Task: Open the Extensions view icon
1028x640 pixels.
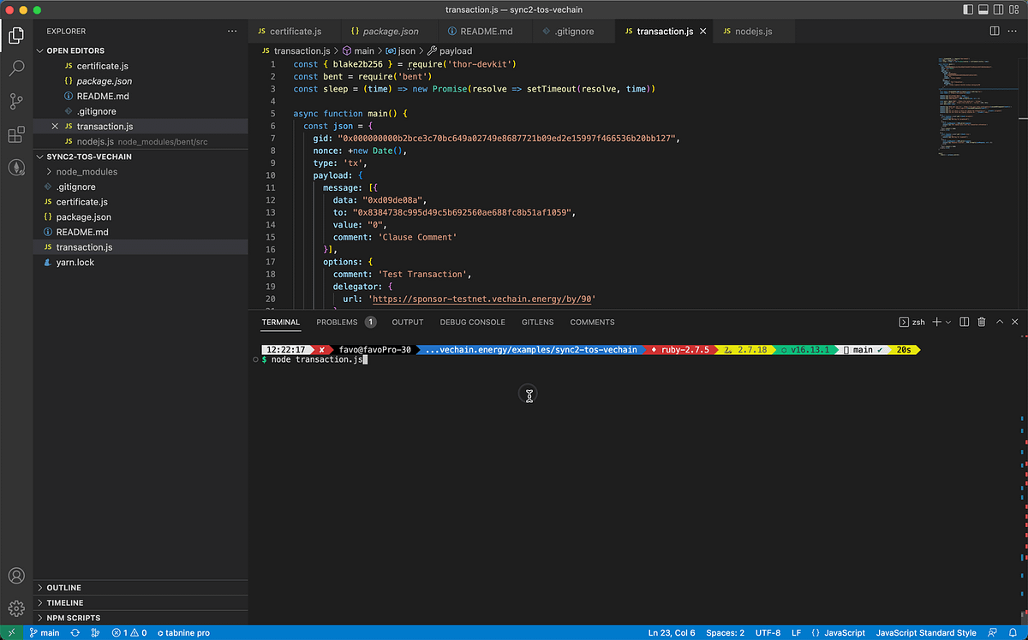Action: click(16, 134)
